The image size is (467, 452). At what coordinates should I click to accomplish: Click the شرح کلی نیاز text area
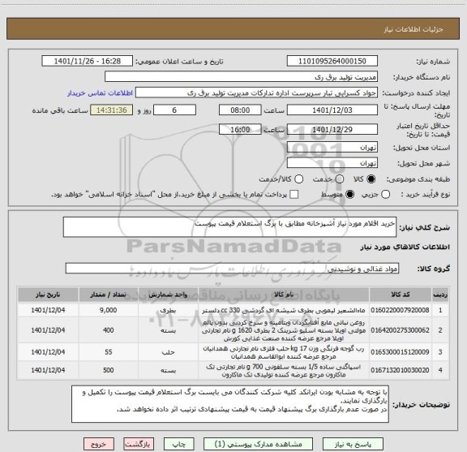pos(229,227)
